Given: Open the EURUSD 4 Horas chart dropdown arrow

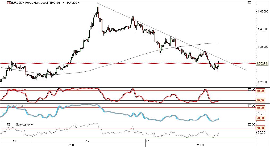Looking at the screenshot, I should point(64,3).
